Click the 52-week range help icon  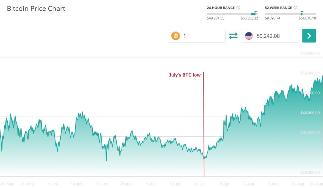[296, 8]
